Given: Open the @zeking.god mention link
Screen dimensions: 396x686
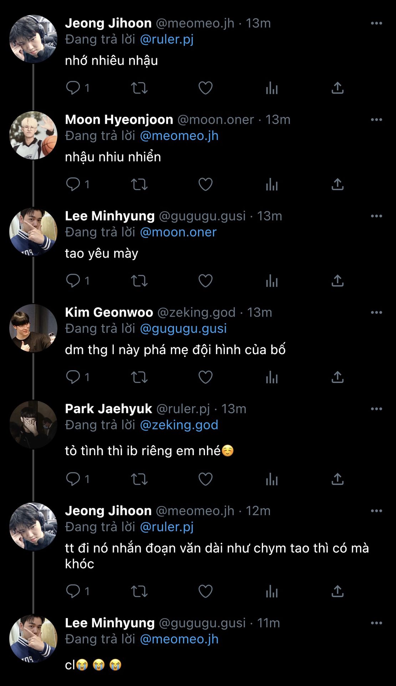Looking at the screenshot, I should click(x=179, y=425).
